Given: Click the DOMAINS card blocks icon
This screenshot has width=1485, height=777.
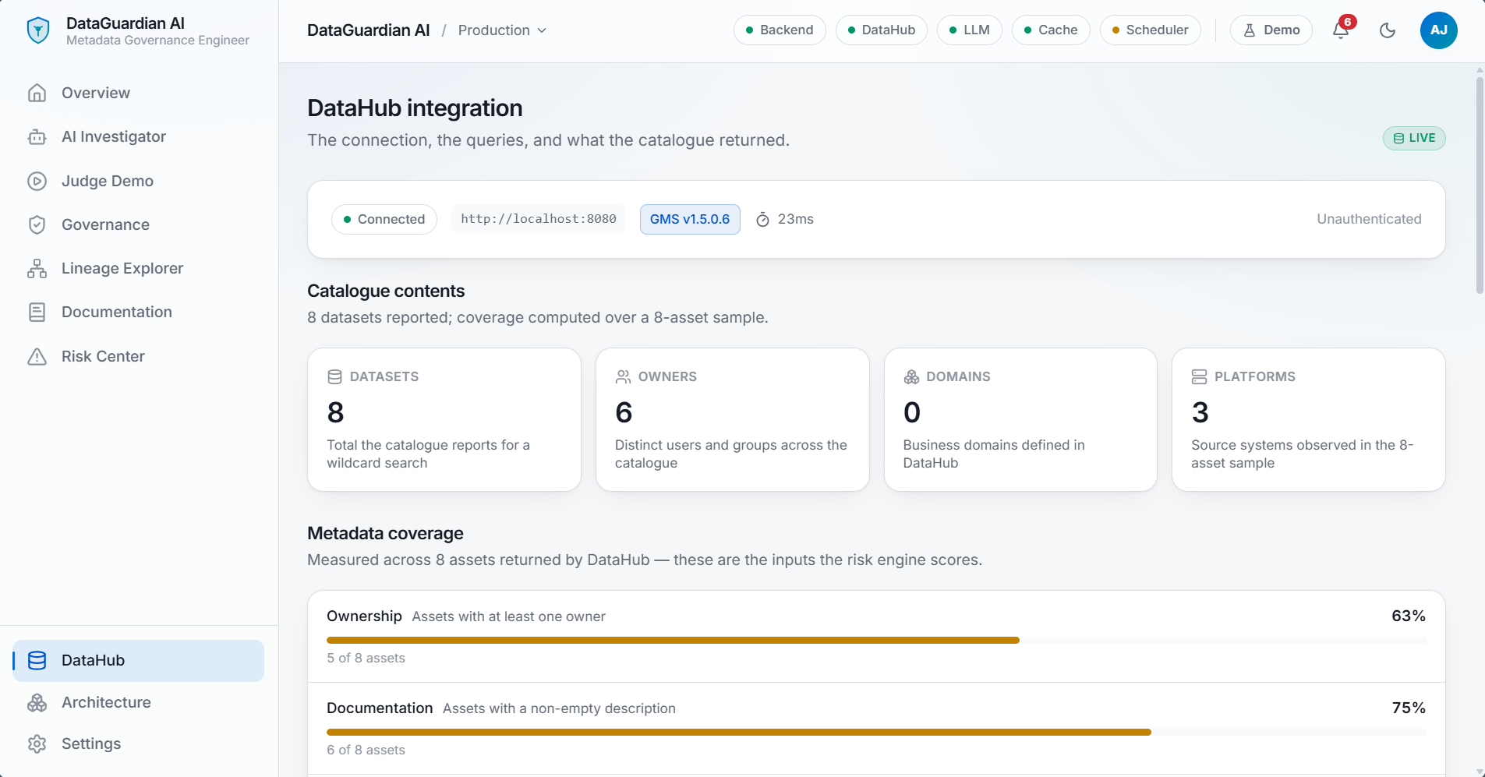Looking at the screenshot, I should (911, 377).
